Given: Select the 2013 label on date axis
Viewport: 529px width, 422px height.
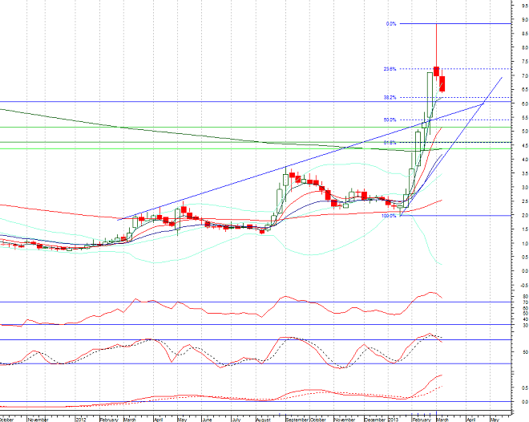Looking at the screenshot, I should (x=394, y=419).
